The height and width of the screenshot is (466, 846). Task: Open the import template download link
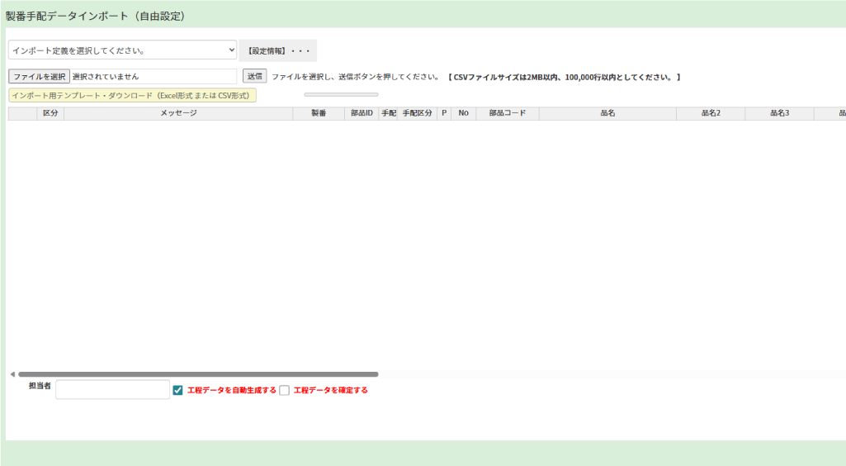132,95
